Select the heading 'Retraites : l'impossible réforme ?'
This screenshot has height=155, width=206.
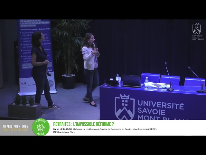point(83,124)
